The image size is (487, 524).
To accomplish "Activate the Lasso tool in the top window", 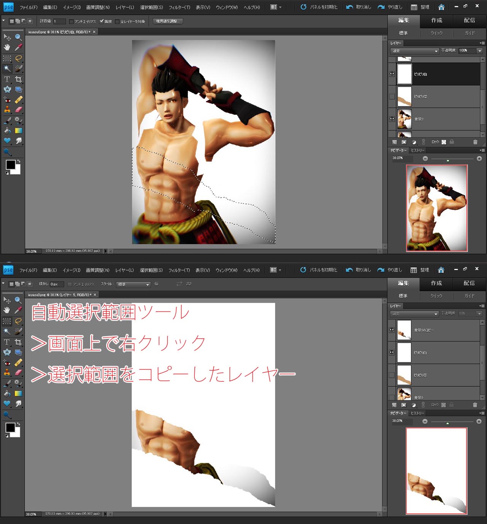I will click(18, 58).
